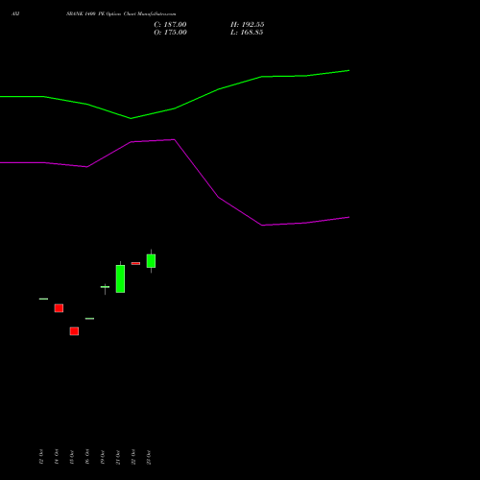Viewport: 480px width, 480px height.
Task: Click the close value C: 187.00
Action: pyautogui.click(x=170, y=25)
